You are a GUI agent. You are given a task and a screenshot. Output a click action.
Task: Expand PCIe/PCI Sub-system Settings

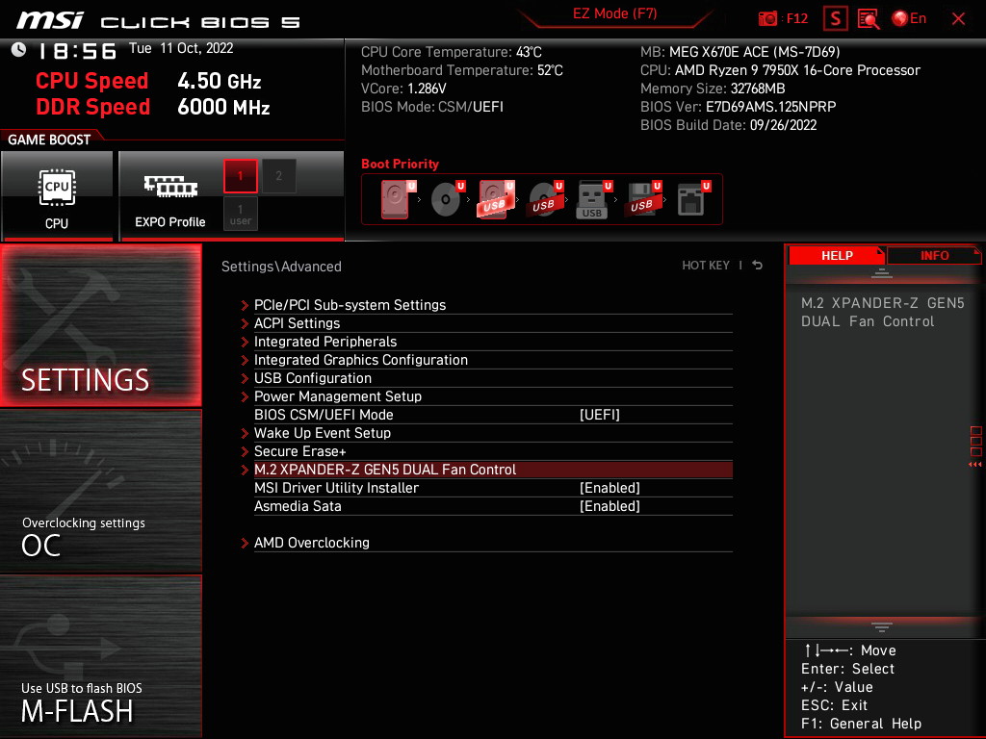[x=487, y=305]
